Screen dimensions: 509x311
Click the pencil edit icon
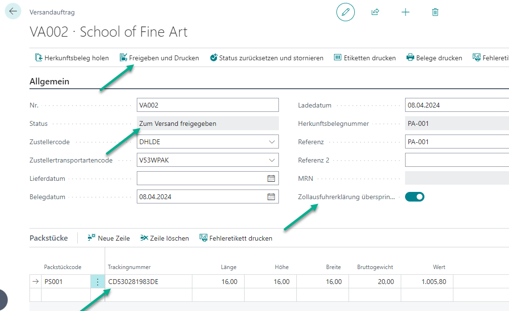tap(345, 12)
